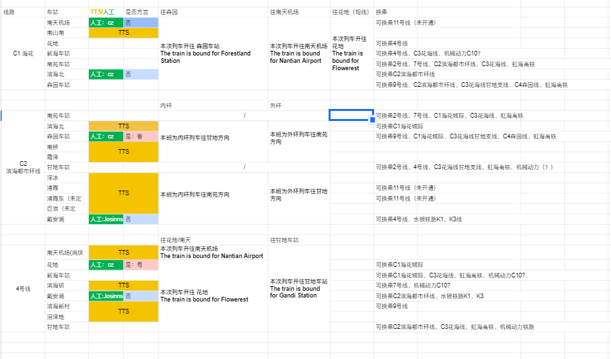
Task: Click the pink '是：粤' dialect cell
Action: pyautogui.click(x=141, y=265)
